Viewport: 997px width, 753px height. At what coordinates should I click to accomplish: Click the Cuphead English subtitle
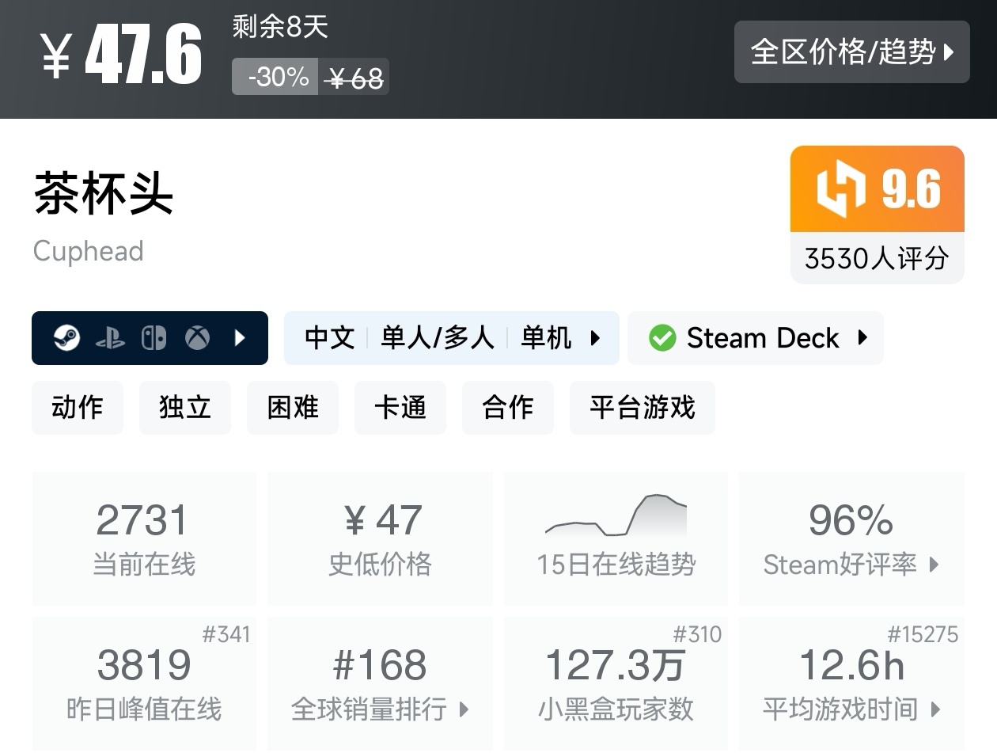coord(89,251)
